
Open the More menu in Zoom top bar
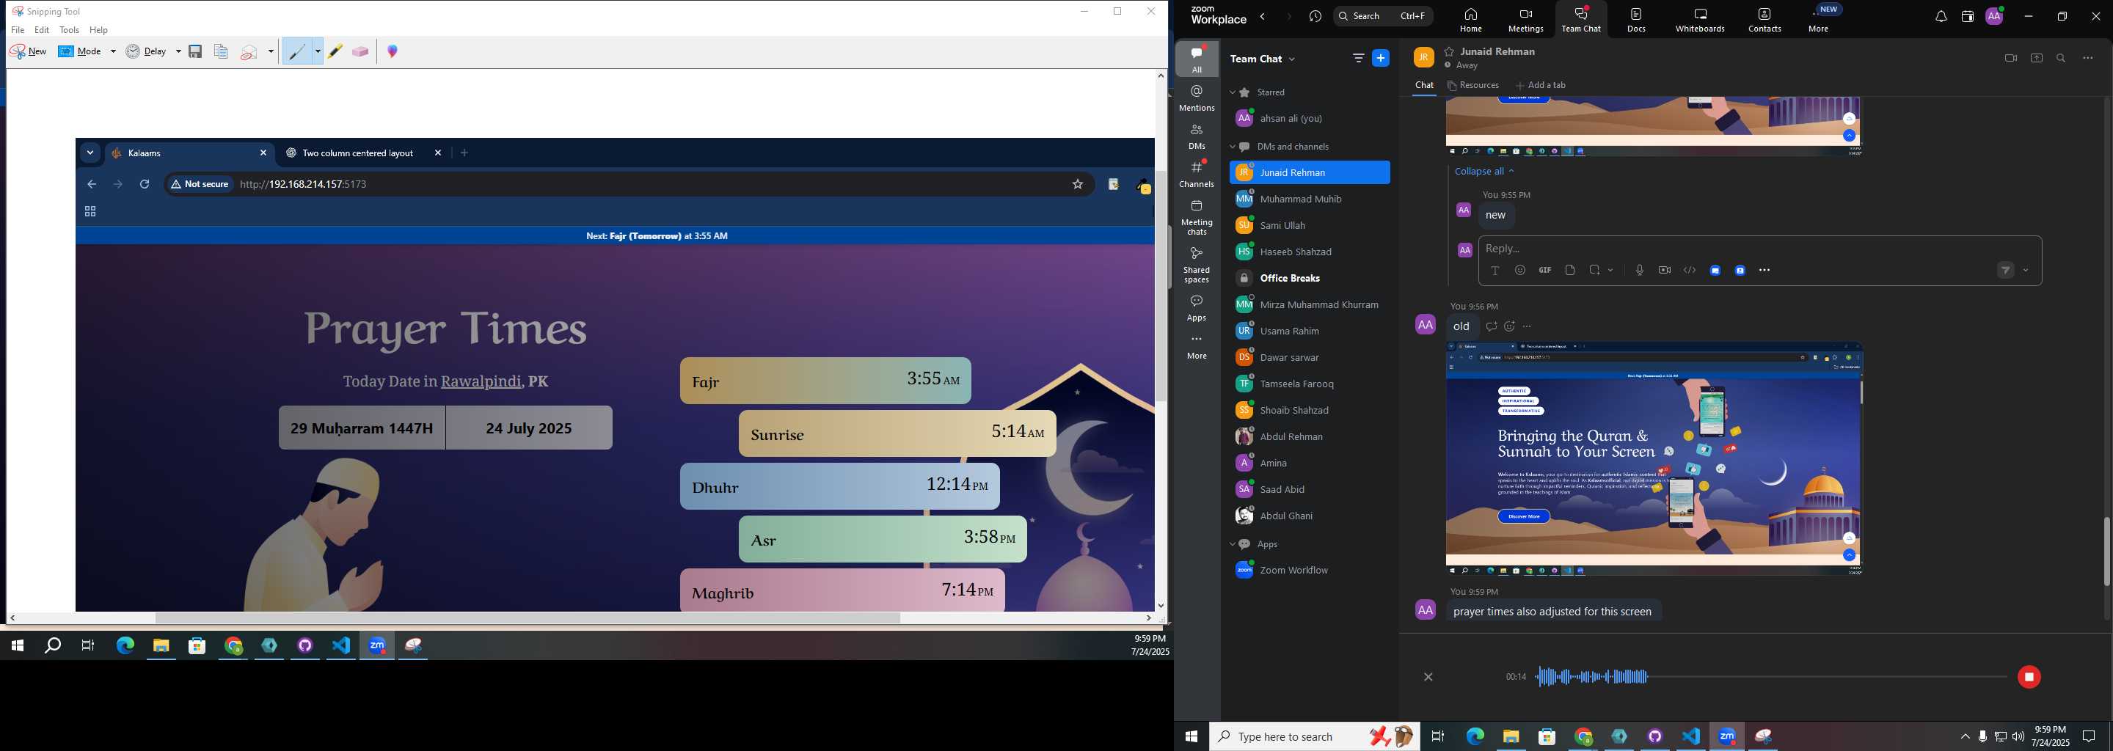point(1819,21)
